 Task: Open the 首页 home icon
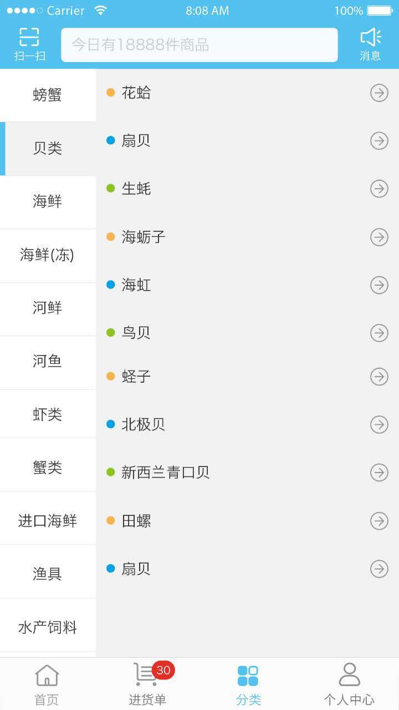[x=47, y=675]
